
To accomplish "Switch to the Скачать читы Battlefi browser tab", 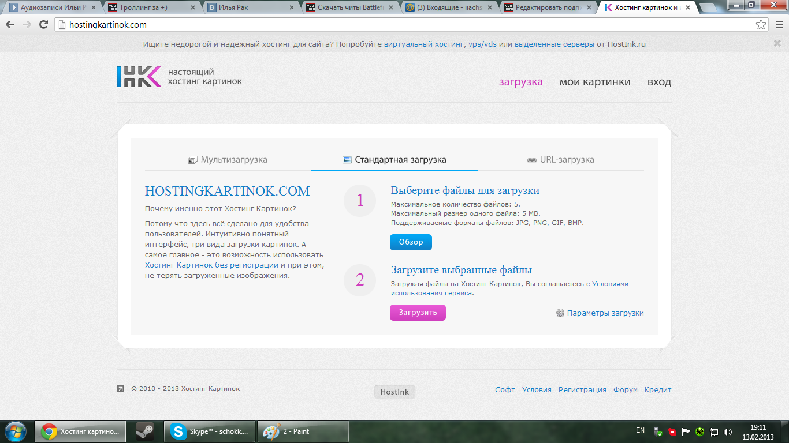I will tap(350, 7).
